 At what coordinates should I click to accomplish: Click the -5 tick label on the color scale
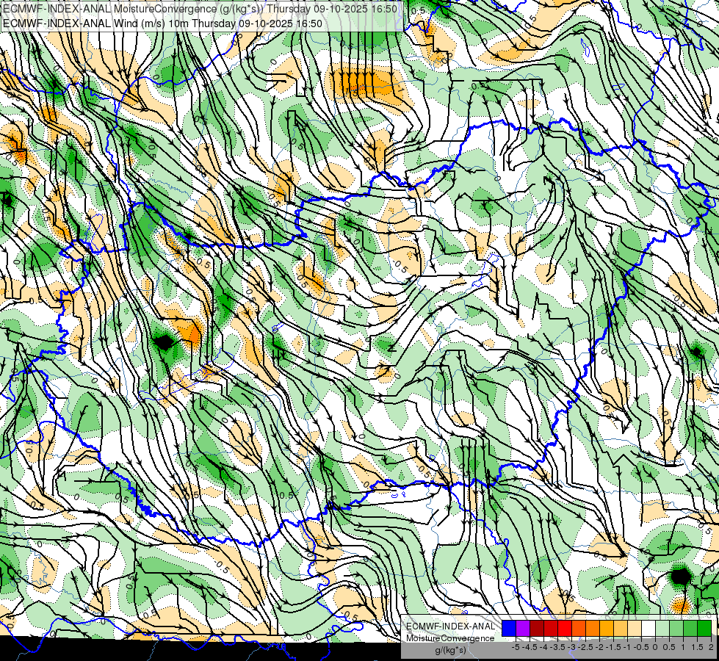tap(516, 647)
